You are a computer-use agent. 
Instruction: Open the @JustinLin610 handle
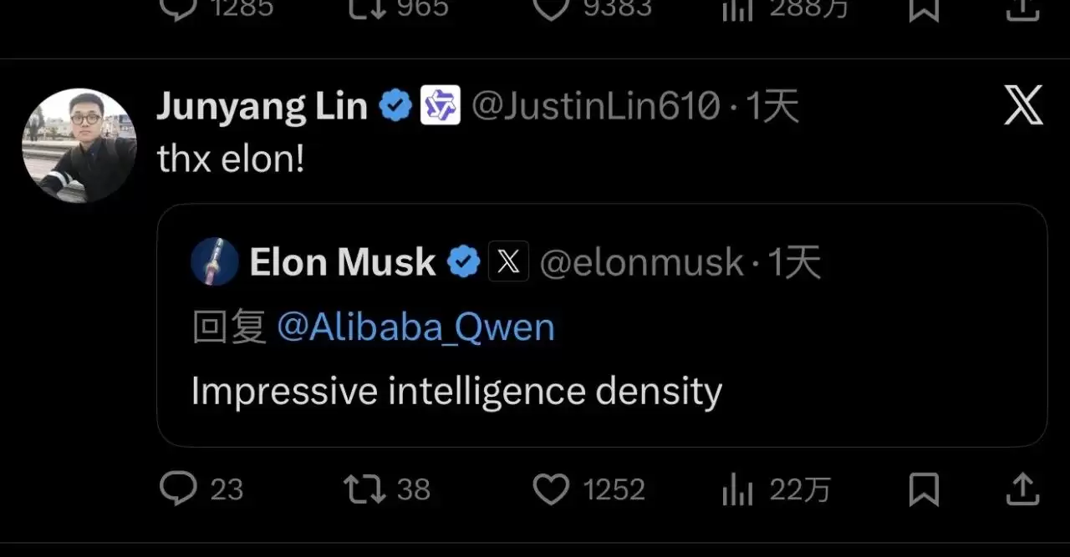[x=595, y=106]
